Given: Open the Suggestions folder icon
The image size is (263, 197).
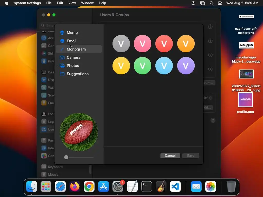Looking at the screenshot, I should tap(62, 74).
